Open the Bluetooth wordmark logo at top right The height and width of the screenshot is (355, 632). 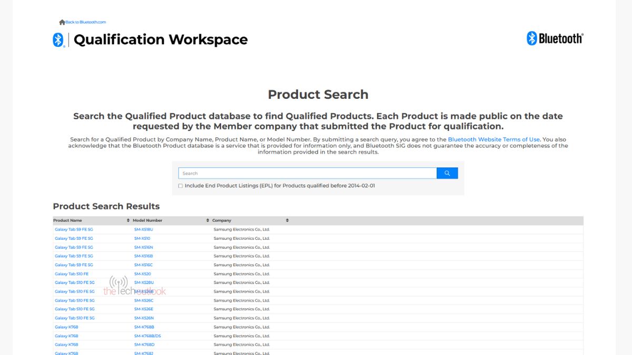(x=555, y=38)
